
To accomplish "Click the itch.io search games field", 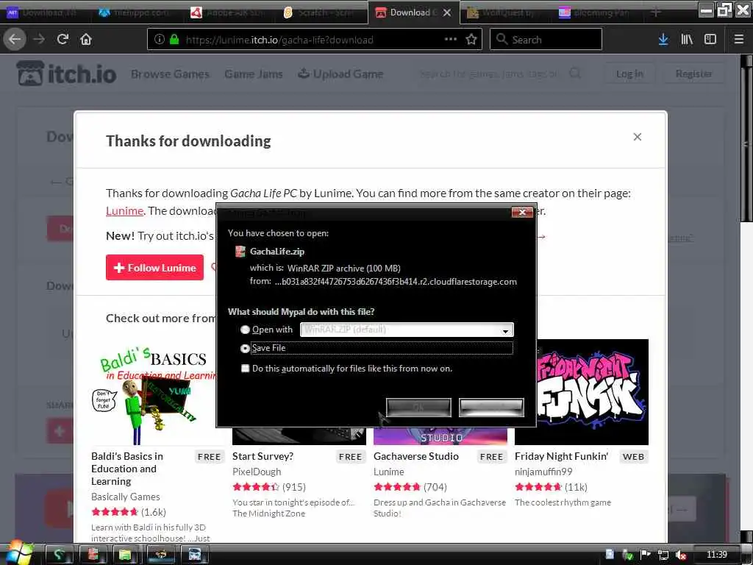I will pyautogui.click(x=490, y=74).
